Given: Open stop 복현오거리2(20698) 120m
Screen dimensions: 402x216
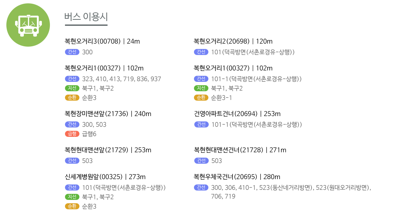Looking at the screenshot, I should coord(233,42).
